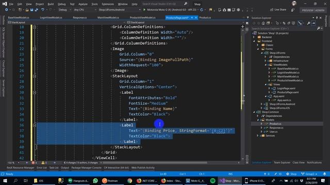Collapse the ViewModels folder node
Screen dimensions: 330x185
tap(266, 65)
